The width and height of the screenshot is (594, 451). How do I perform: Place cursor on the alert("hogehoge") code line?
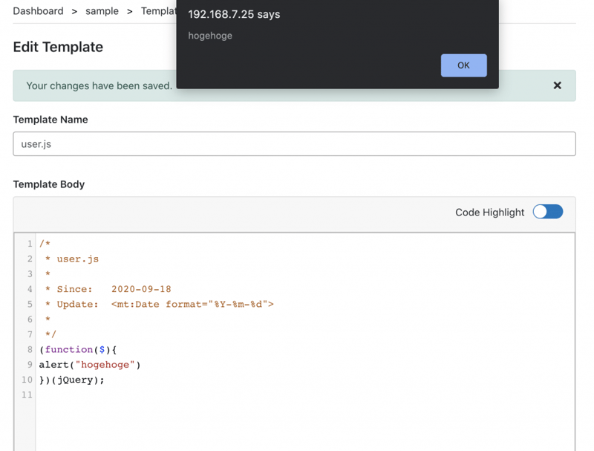click(90, 365)
